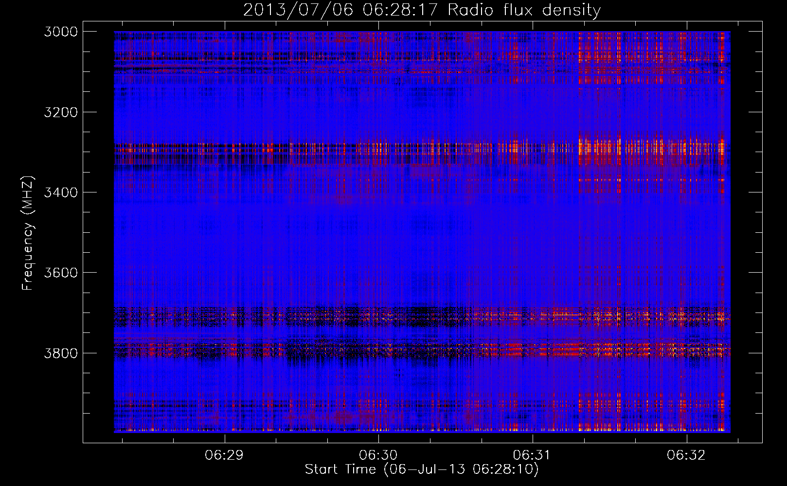Select the 3000 frequency axis label
This screenshot has width=787, height=486.
pyautogui.click(x=61, y=32)
